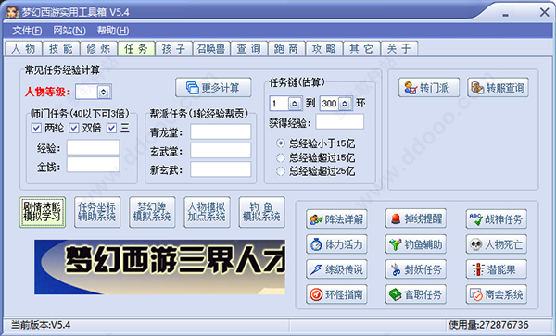Click the 青龙堂 field
556x336 pixels.
(221, 131)
